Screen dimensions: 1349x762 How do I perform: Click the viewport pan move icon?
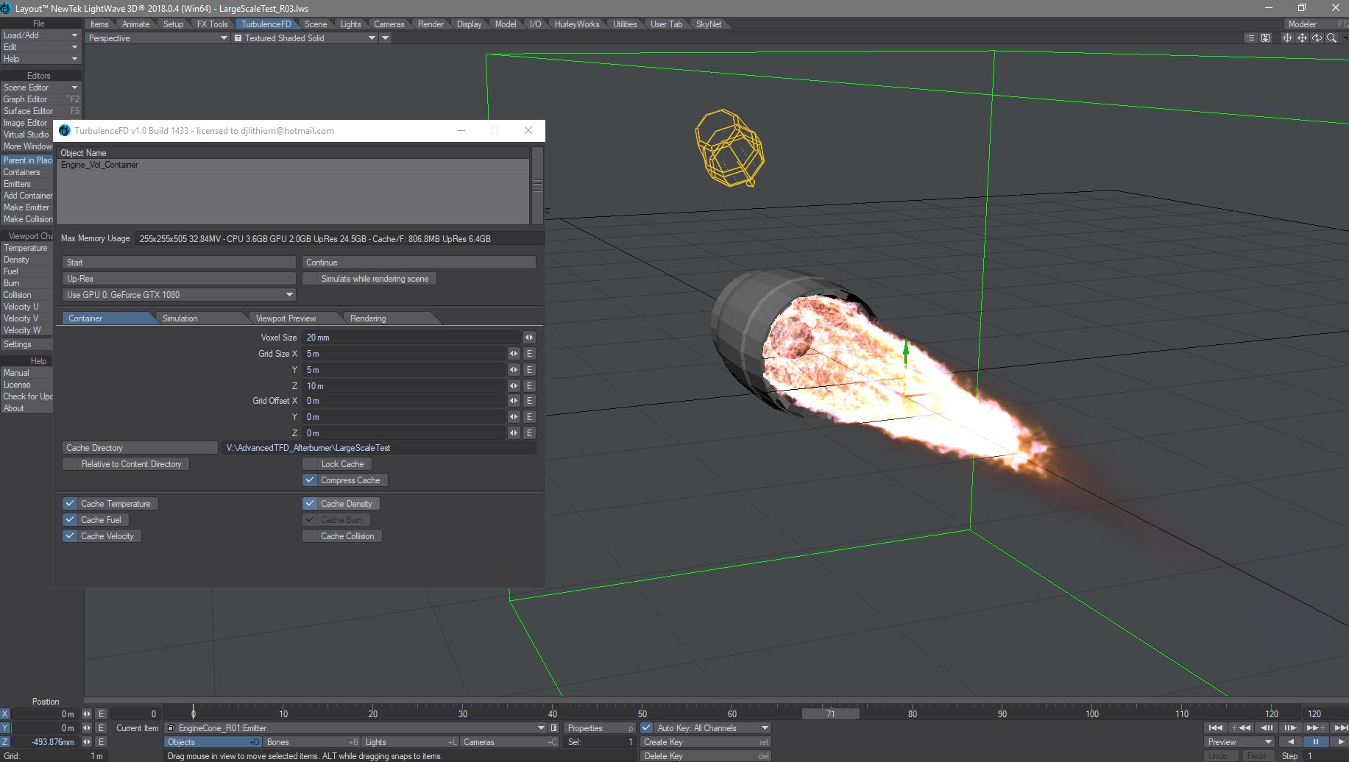coord(1302,38)
